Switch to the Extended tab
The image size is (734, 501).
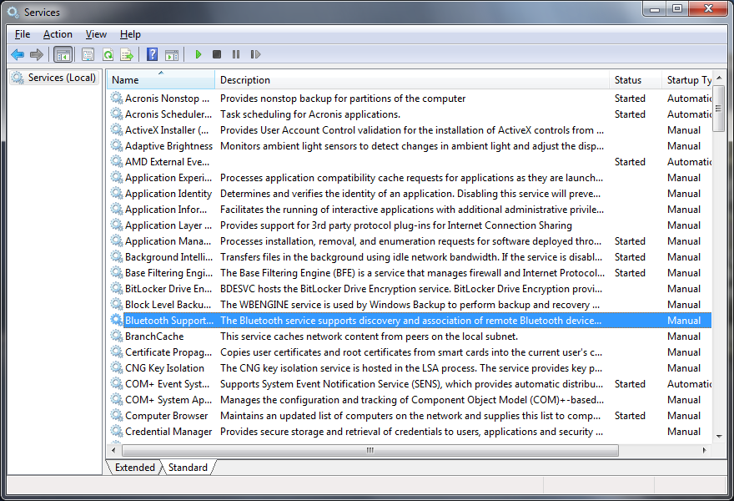click(x=134, y=468)
